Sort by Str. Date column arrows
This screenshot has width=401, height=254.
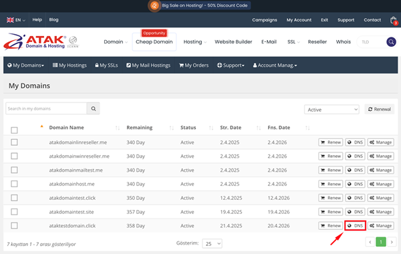tap(259, 128)
